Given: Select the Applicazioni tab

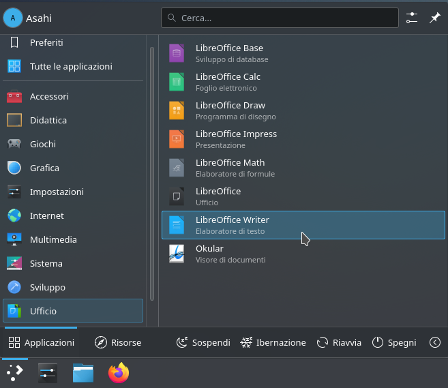Looking at the screenshot, I should click(x=41, y=342).
